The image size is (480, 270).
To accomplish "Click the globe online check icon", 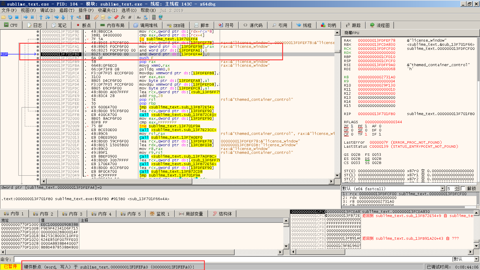I will [160, 17].
